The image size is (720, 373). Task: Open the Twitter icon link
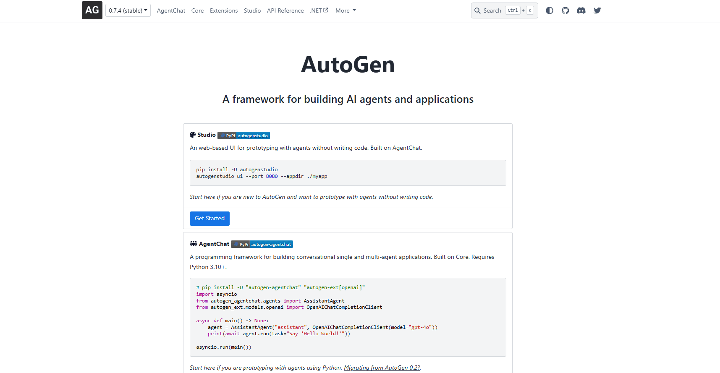(x=597, y=10)
